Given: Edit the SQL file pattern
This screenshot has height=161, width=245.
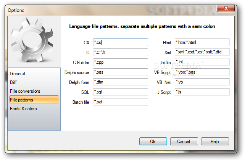Looking at the screenshot, I should point(121,92).
